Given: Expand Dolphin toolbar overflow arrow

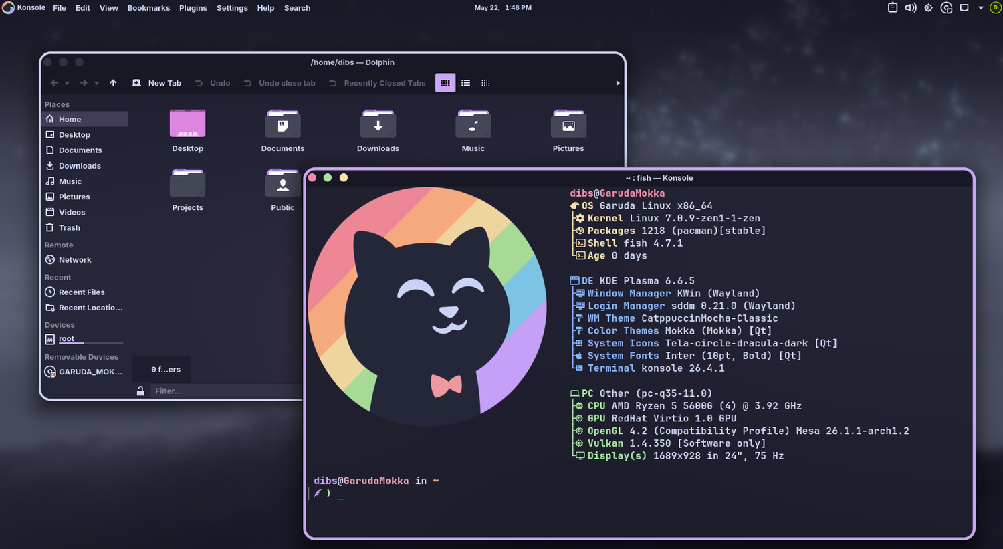Looking at the screenshot, I should [x=618, y=83].
